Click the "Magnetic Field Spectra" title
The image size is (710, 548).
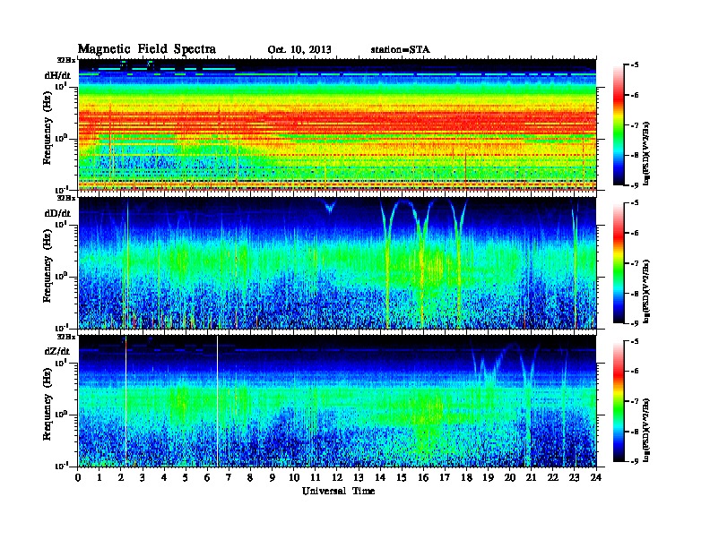pyautogui.click(x=147, y=49)
